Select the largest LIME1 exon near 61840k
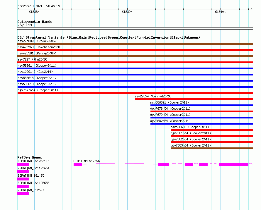This screenshot has height=210, width=261. 233,164
